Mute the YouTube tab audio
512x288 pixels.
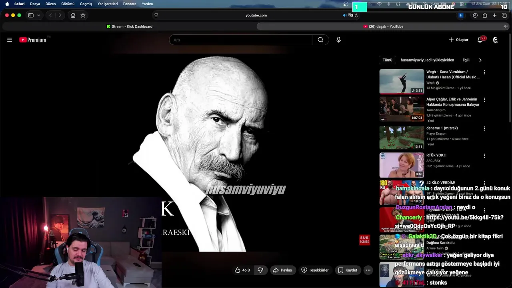[x=505, y=26]
